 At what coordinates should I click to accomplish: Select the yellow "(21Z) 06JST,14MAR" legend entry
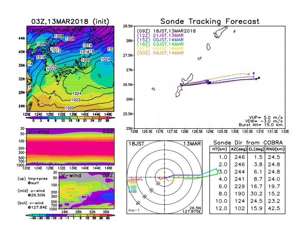[160, 49]
